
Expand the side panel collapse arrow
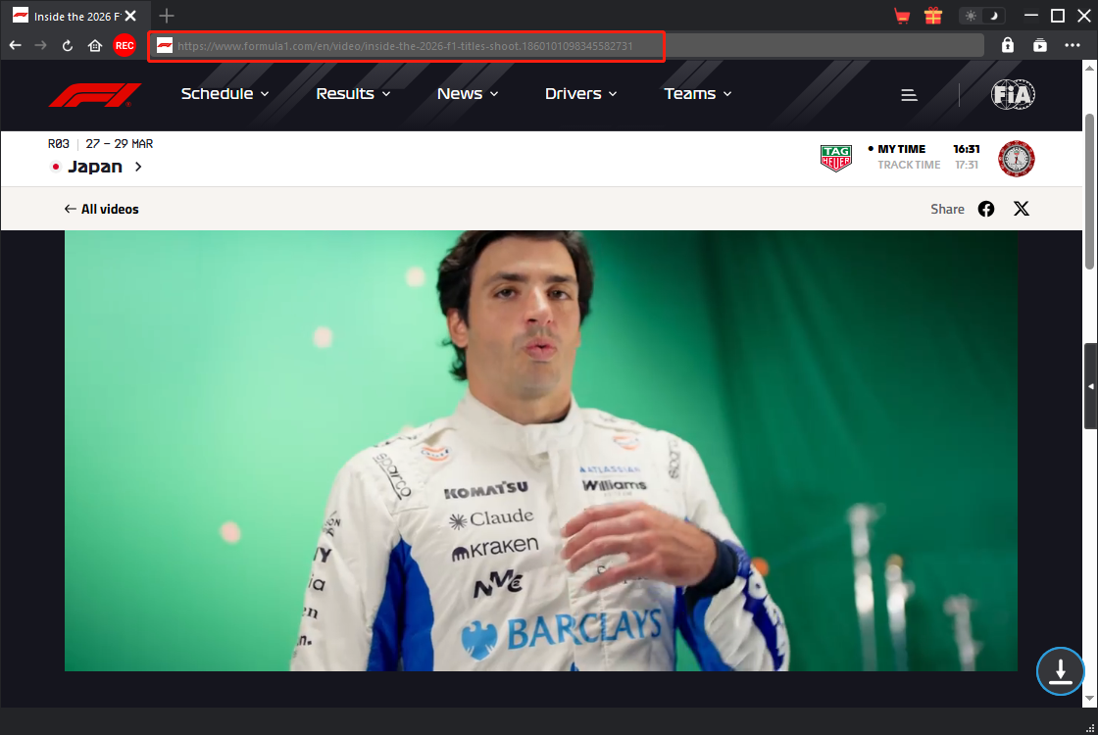pyautogui.click(x=1091, y=386)
